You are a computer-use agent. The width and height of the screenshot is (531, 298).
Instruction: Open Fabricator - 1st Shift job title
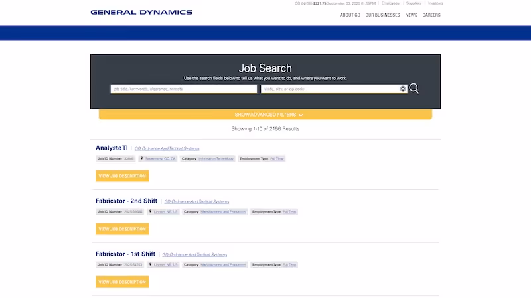[x=125, y=254]
